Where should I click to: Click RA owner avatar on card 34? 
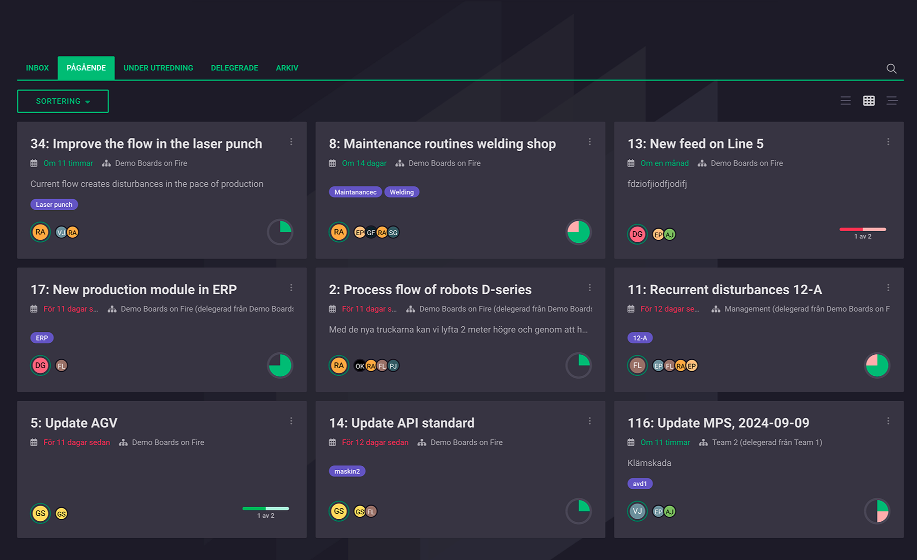point(40,232)
